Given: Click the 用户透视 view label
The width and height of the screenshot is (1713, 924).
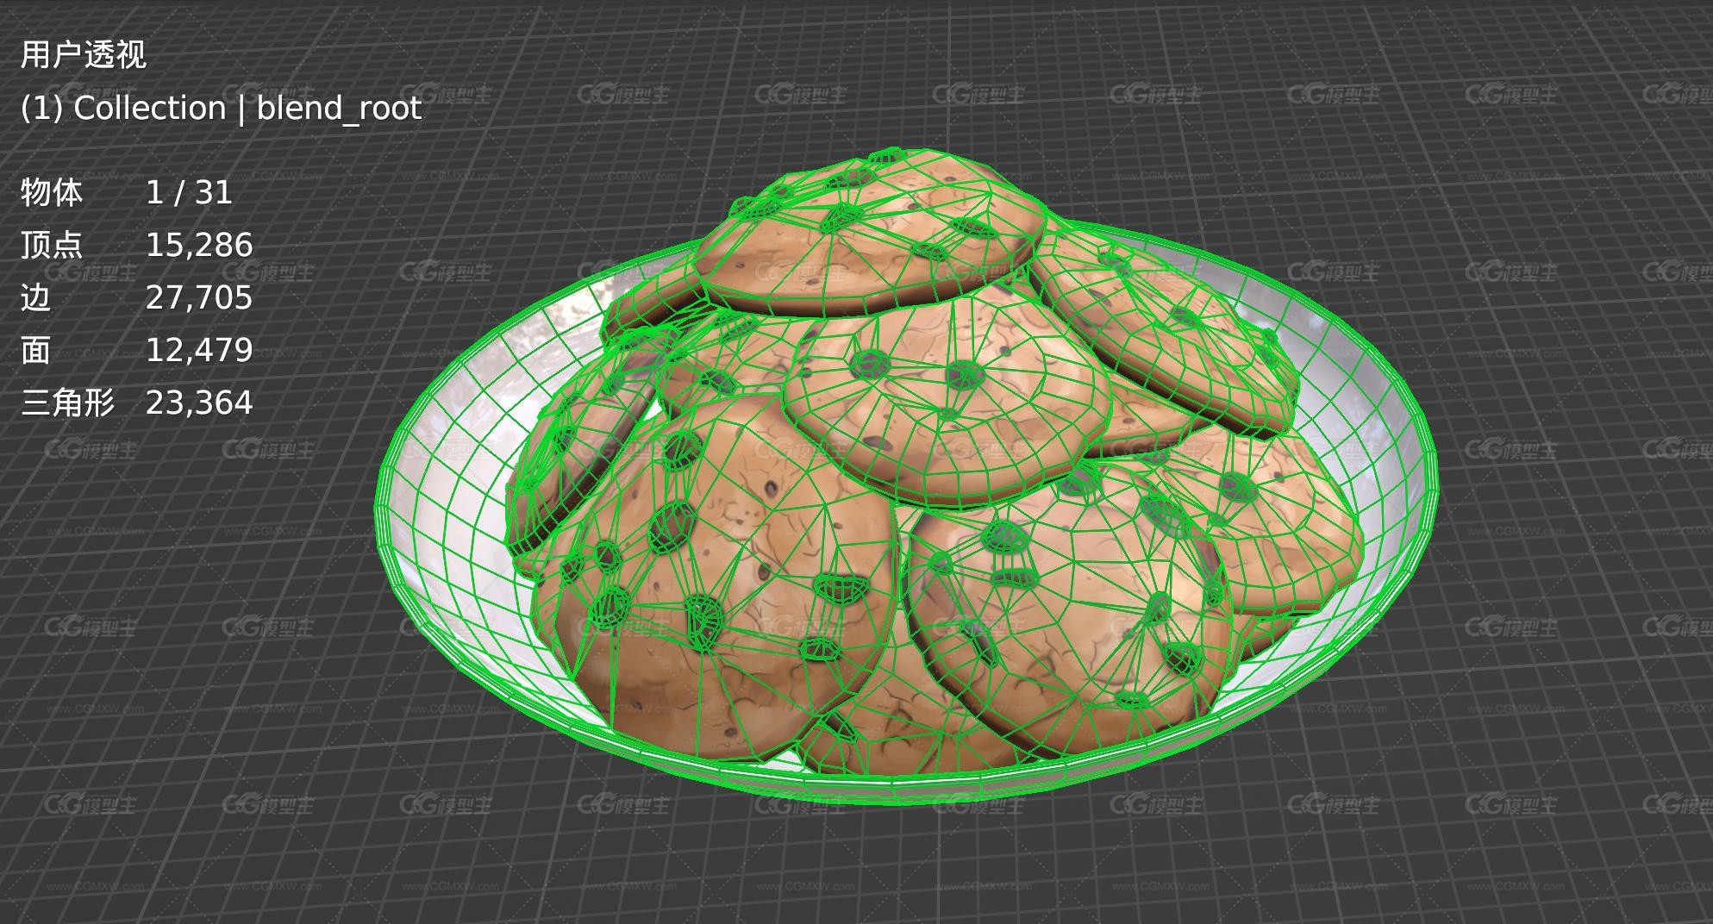Looking at the screenshot, I should (x=84, y=55).
